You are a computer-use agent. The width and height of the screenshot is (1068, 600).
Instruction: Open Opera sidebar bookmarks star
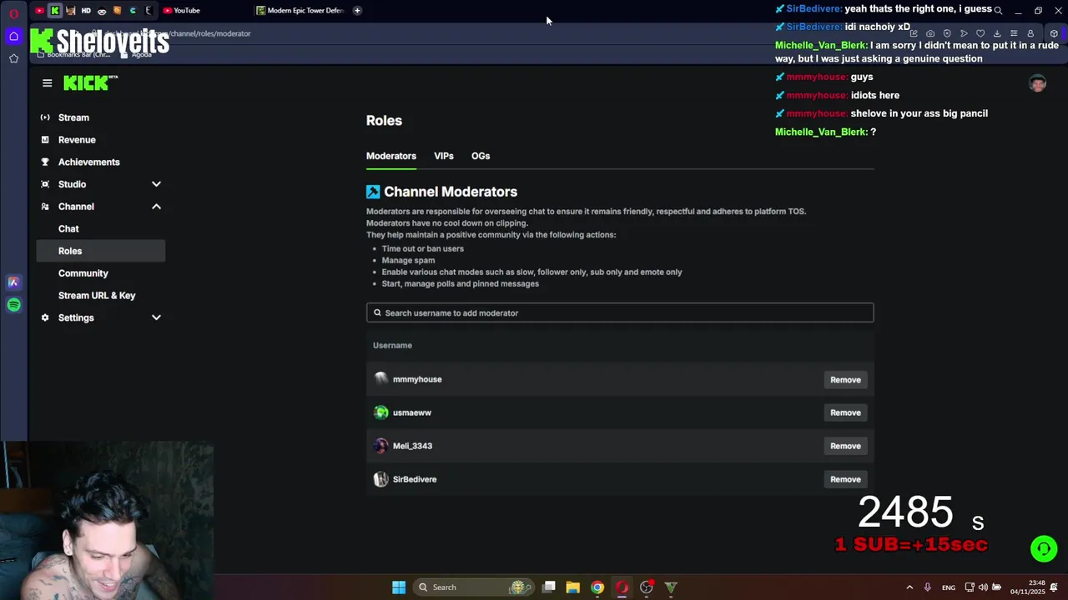(13, 58)
